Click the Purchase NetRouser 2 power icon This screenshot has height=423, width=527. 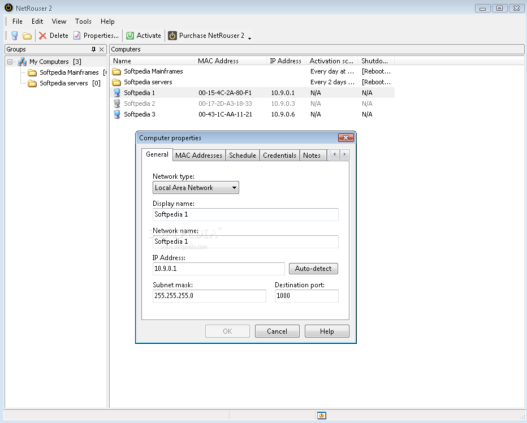pyautogui.click(x=172, y=36)
